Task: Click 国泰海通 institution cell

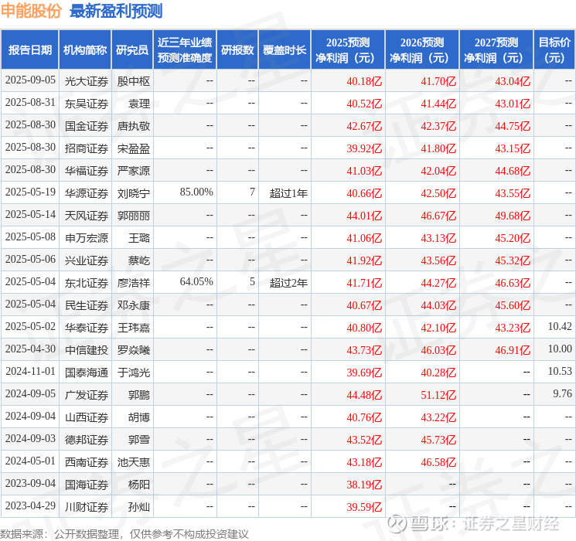Action: (87, 373)
